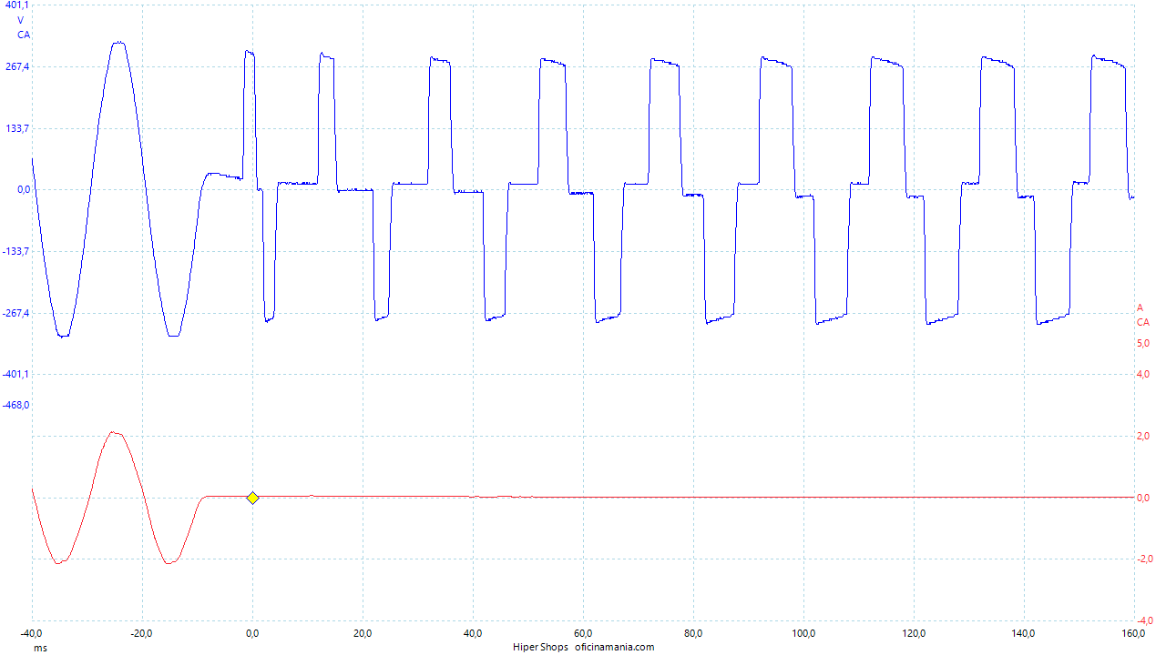Select the 160,0 time axis label
Viewport: 1166px width, 655px height.
coord(1133,633)
